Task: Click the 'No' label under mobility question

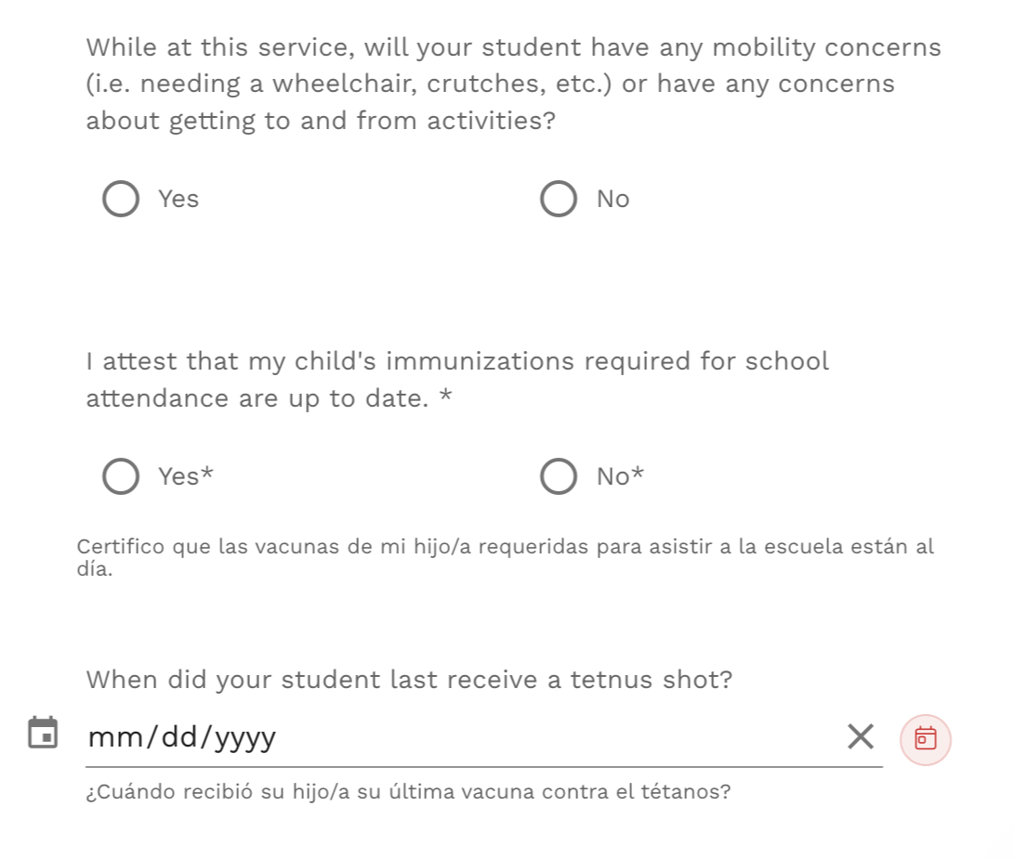Action: tap(613, 199)
